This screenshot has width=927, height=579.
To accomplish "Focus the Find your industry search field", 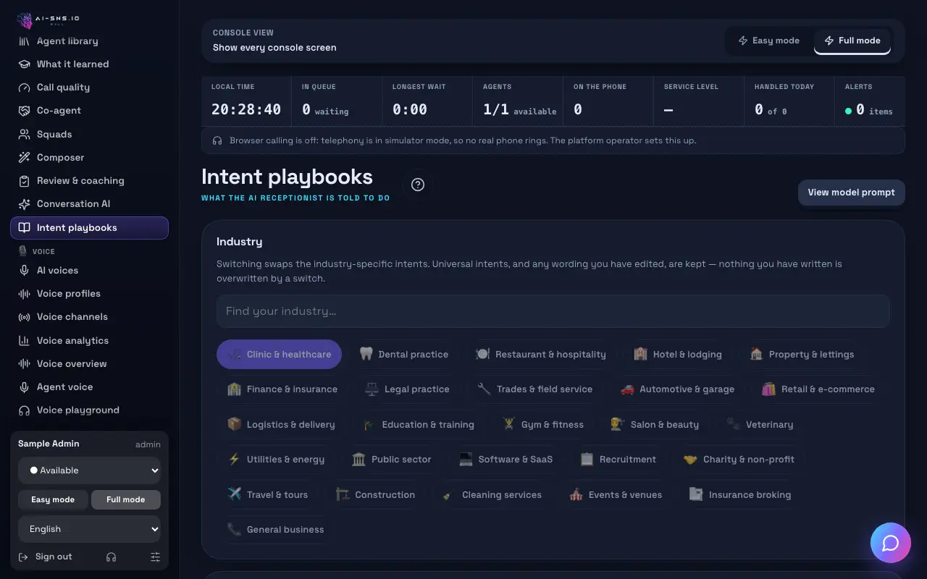I will (553, 311).
